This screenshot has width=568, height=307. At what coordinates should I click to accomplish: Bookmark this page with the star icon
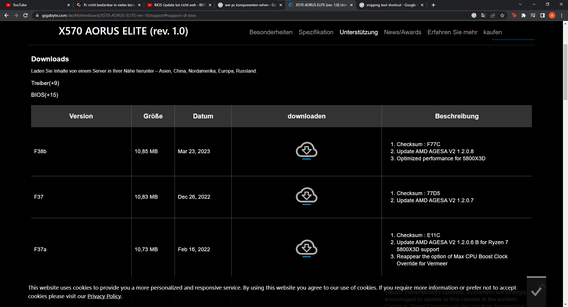(502, 15)
